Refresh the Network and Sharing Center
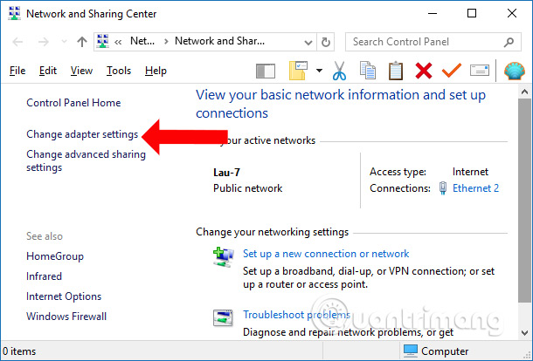 (x=326, y=42)
